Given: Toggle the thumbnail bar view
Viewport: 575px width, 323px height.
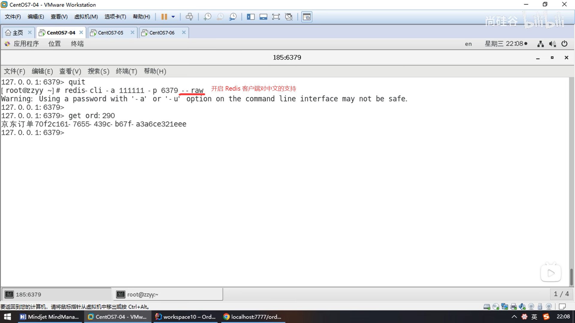Looking at the screenshot, I should point(263,17).
